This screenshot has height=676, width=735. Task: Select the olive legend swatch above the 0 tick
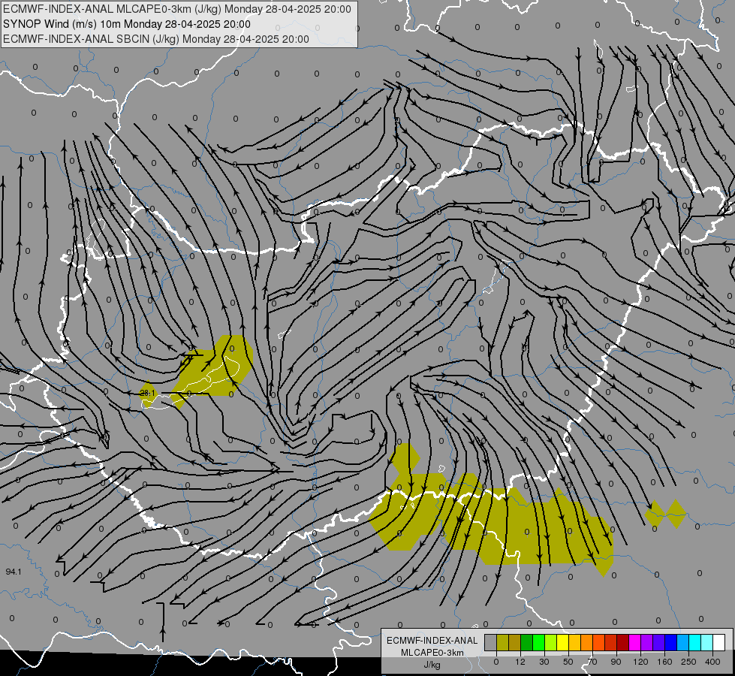click(502, 643)
